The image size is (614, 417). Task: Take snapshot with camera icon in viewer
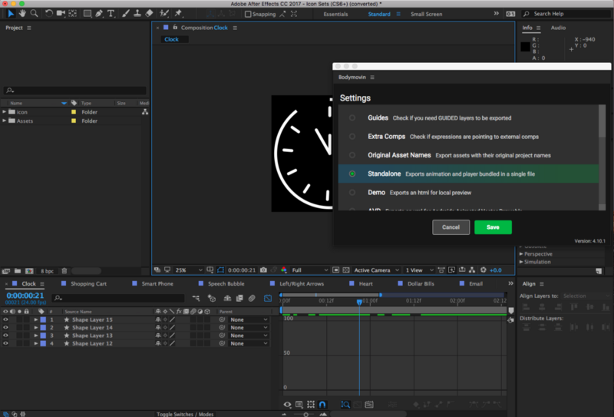click(x=263, y=270)
